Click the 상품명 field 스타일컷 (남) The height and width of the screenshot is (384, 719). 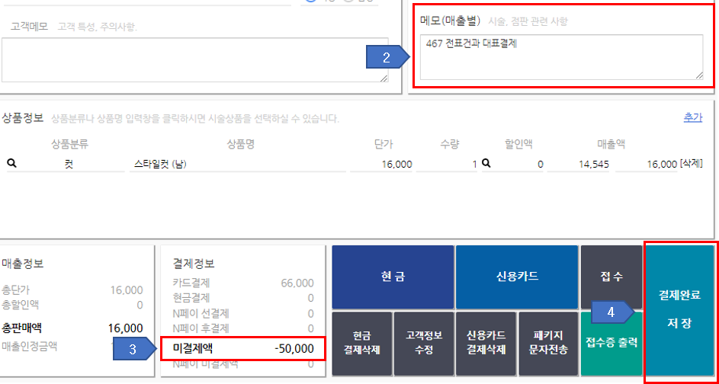tap(238, 164)
